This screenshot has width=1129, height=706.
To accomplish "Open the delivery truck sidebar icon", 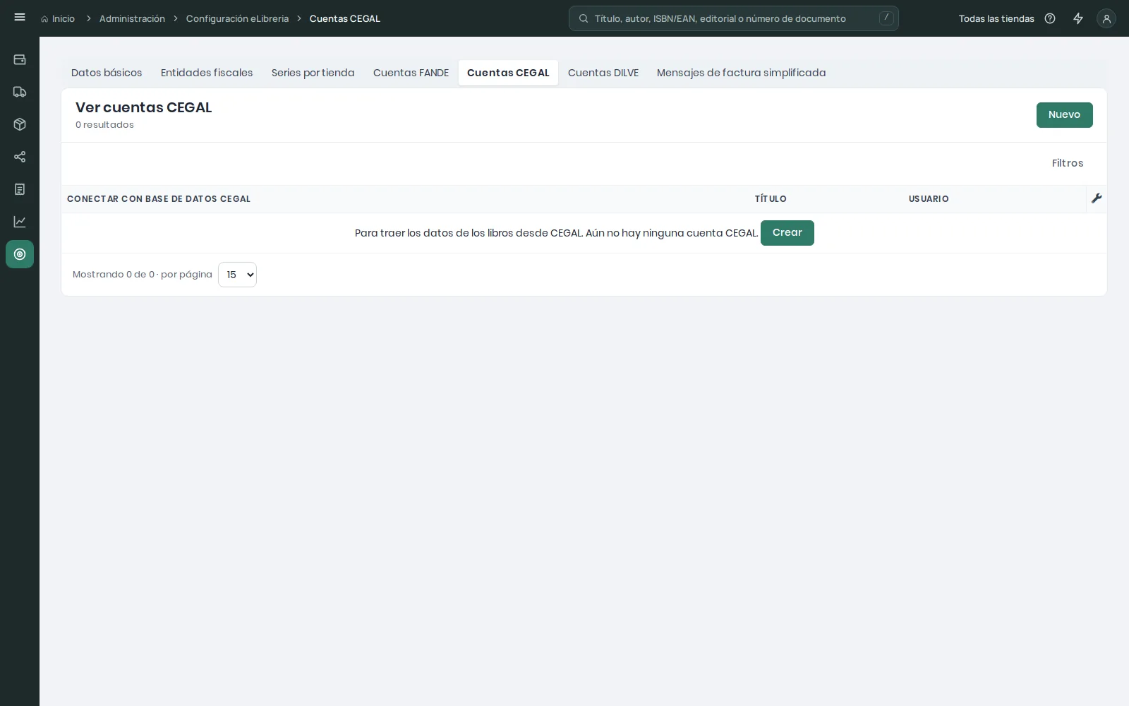I will point(20,92).
